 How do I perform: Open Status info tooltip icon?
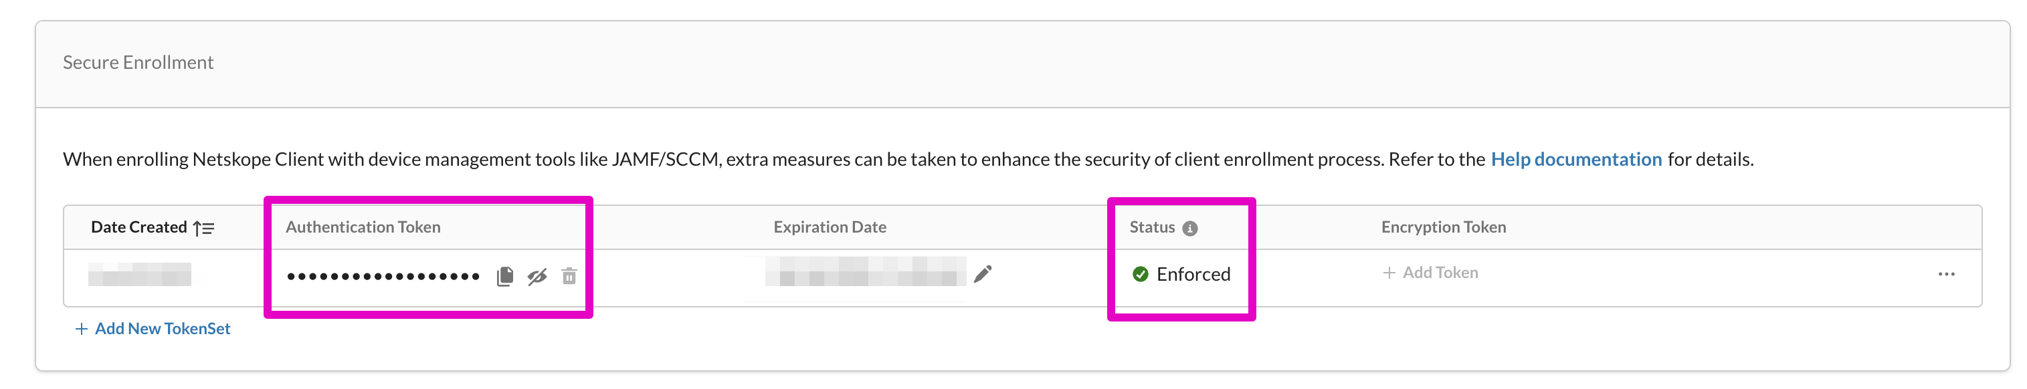(x=1189, y=228)
